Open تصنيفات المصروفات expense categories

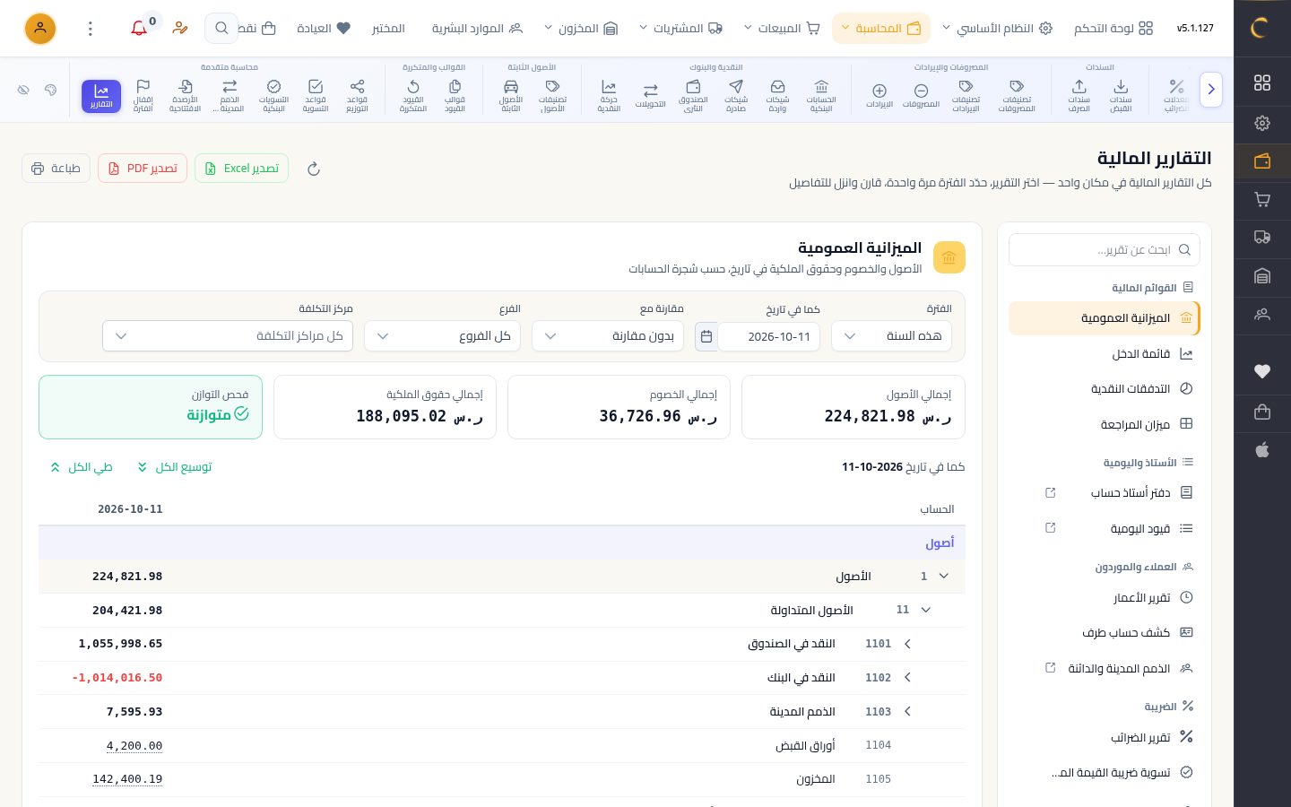(x=1017, y=96)
